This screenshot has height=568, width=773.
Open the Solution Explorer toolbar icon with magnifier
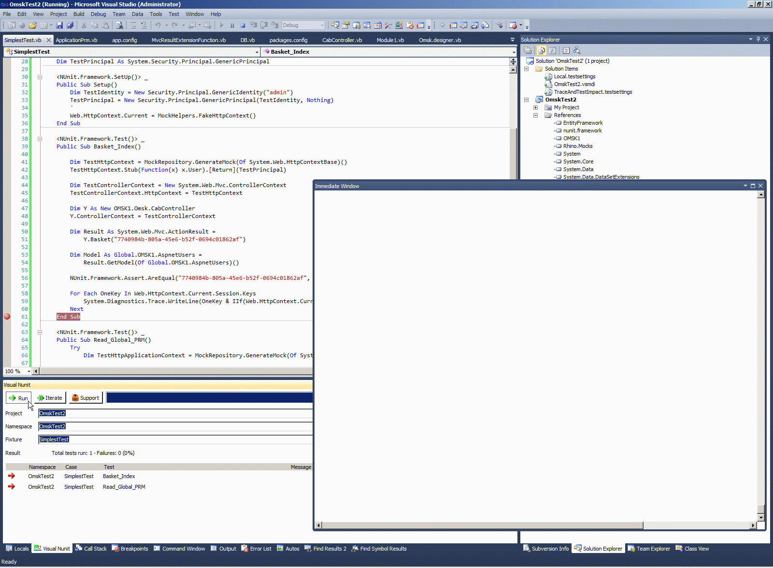tap(335, 25)
